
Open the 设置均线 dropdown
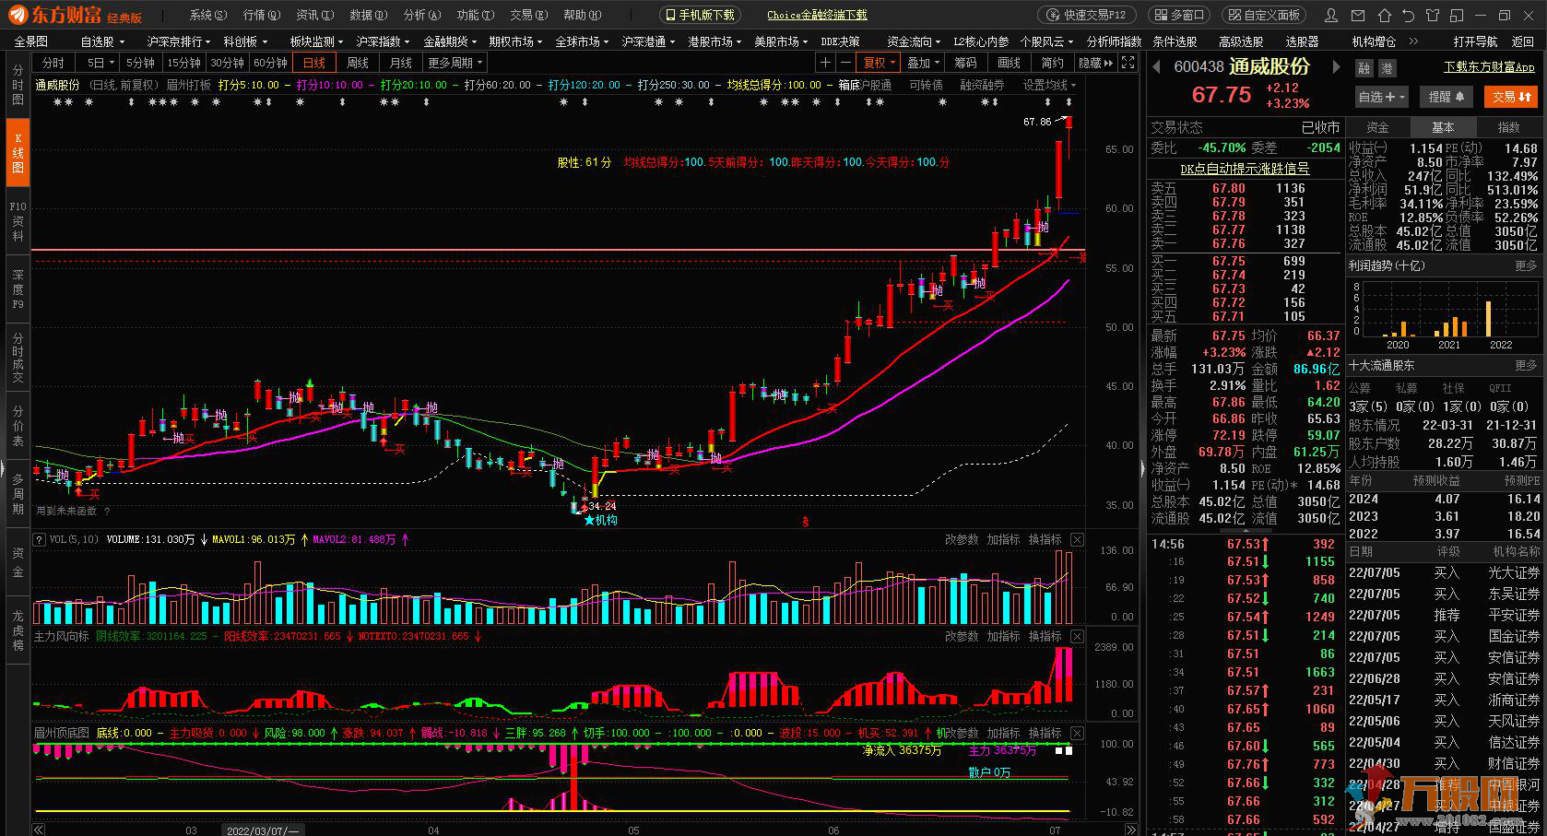point(1049,84)
